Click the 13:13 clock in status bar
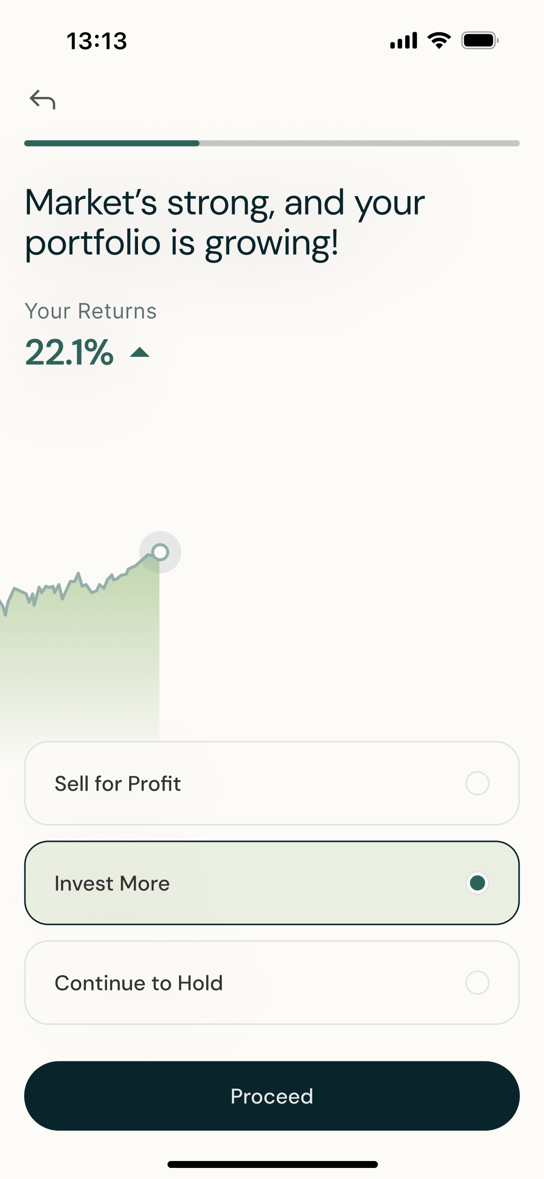This screenshot has height=1179, width=544. coord(97,41)
